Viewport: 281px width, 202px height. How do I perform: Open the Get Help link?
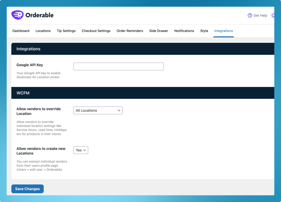[260, 15]
